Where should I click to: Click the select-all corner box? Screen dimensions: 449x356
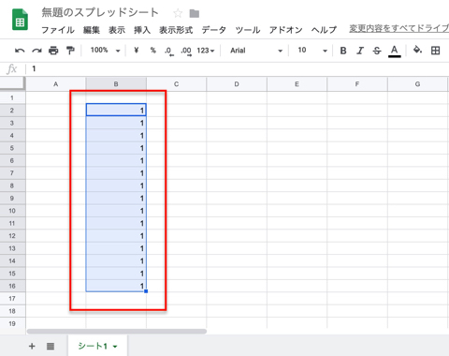pos(12,83)
